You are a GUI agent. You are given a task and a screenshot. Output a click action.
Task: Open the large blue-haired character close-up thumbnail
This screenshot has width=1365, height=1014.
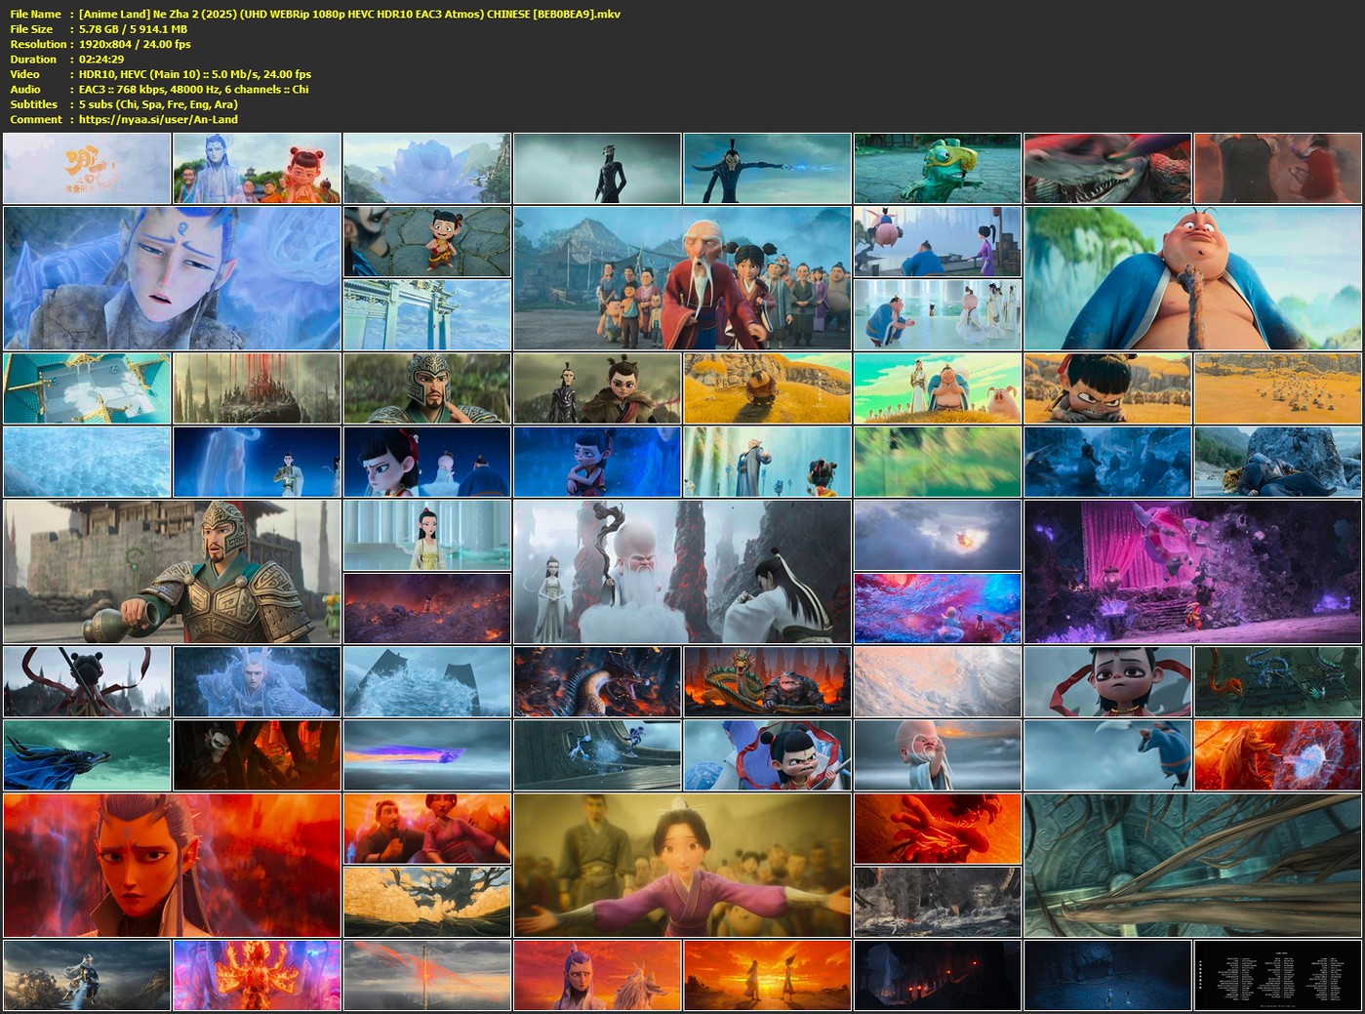point(173,278)
